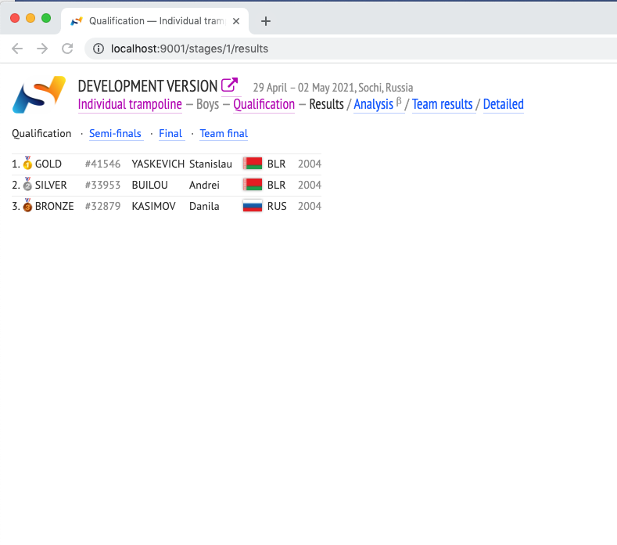Click the Russian flag in Kasimov's row
617x545 pixels.
coord(253,206)
